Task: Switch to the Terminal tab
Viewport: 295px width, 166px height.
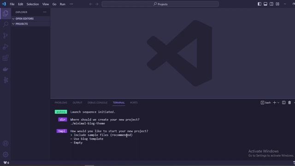Action: click(x=119, y=102)
